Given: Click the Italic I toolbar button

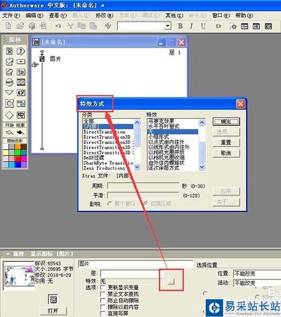Looking at the screenshot, I should point(191,26).
